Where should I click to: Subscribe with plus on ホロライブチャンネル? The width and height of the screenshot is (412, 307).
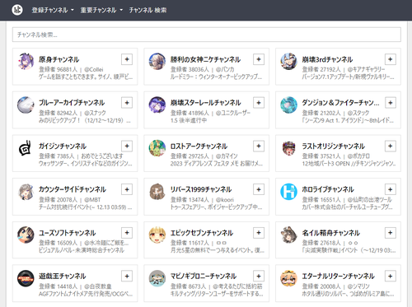coord(391,189)
